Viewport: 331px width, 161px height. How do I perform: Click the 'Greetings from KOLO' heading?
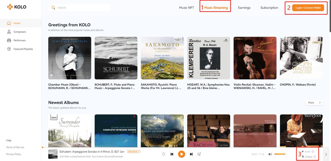(x=69, y=25)
